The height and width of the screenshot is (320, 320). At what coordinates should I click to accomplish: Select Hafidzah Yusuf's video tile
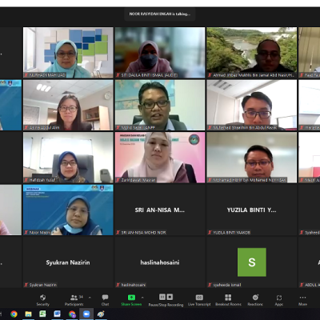[68, 158]
